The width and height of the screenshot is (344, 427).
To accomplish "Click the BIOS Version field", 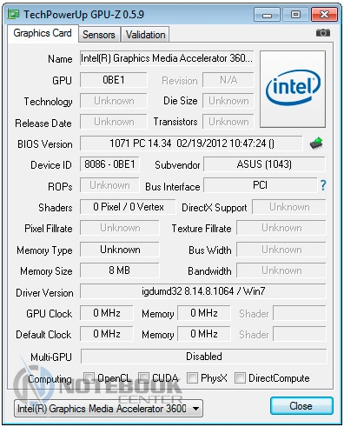I will click(191, 143).
